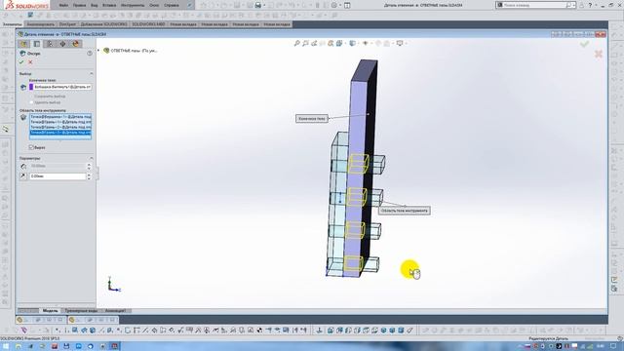Image resolution: width=624 pixels, height=351 pixels.
Task: Cancel Отступ feature with red X
Action: (30, 62)
